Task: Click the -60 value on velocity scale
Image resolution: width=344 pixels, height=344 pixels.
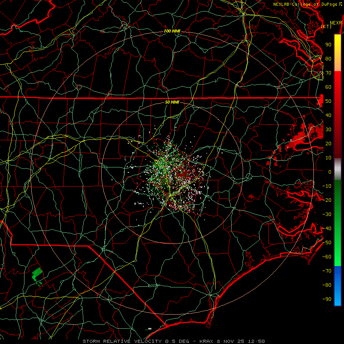Action: (327, 257)
